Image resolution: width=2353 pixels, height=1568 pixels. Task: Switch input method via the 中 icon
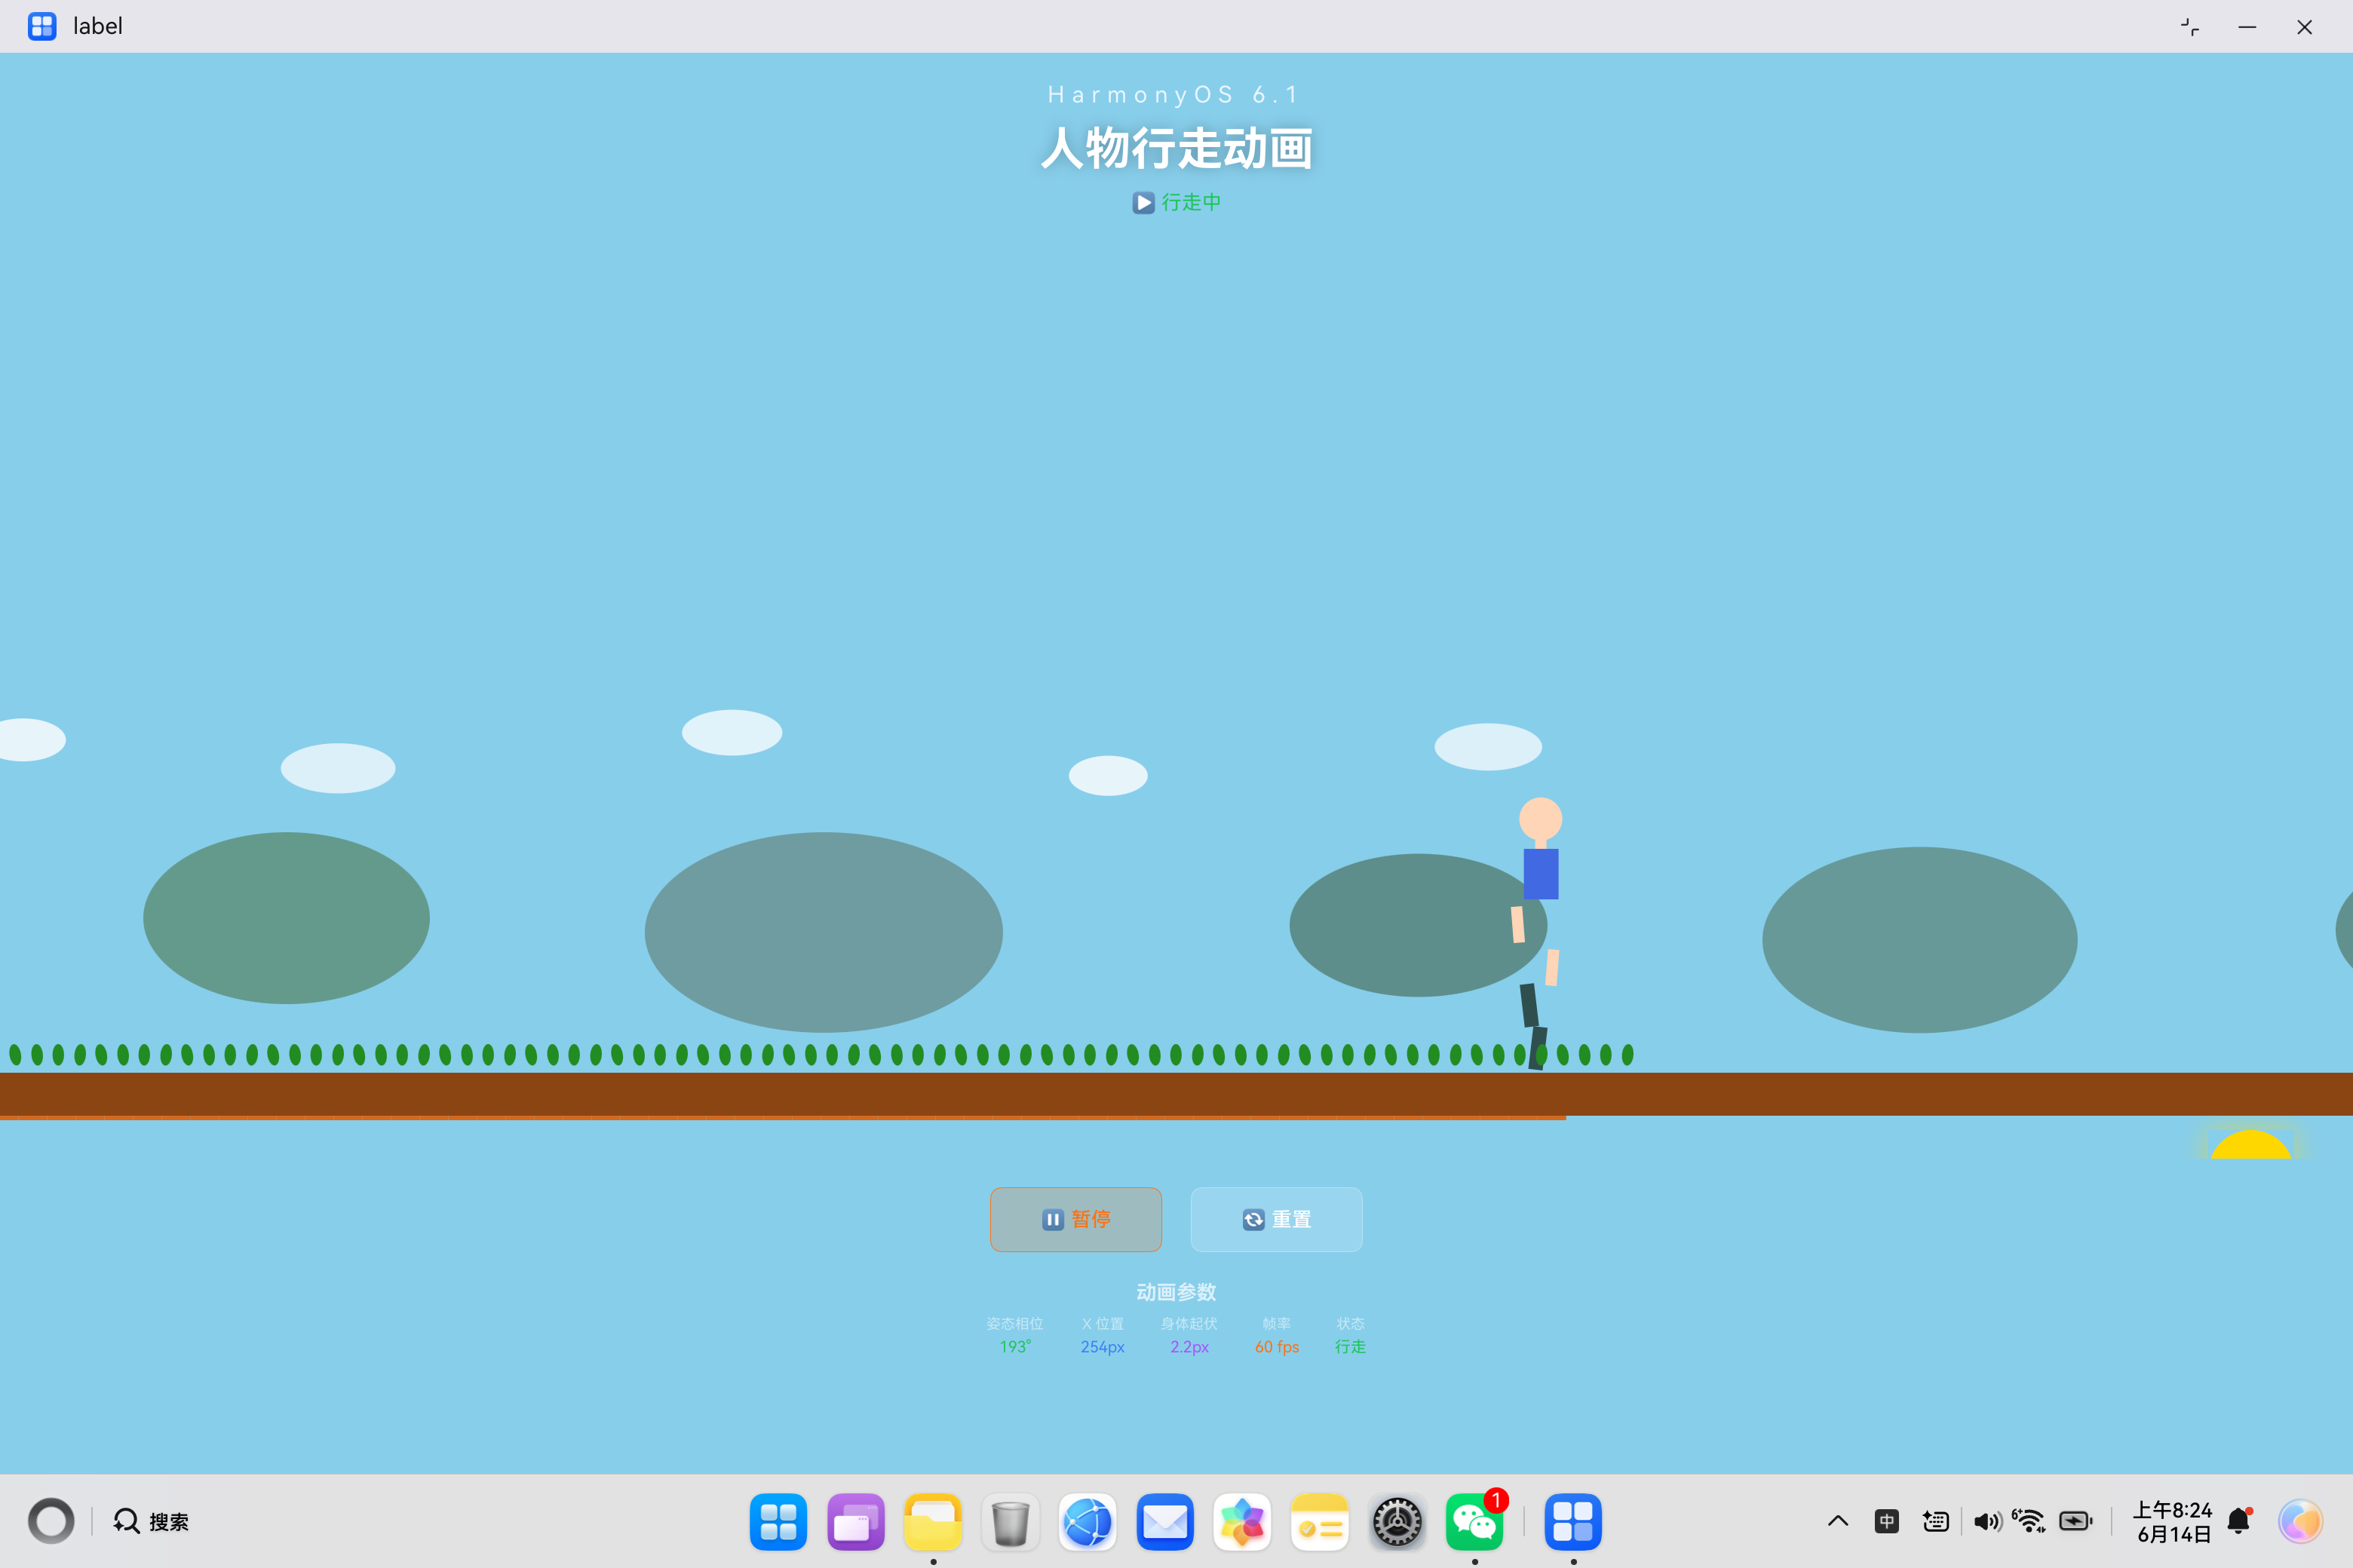tap(1887, 1521)
